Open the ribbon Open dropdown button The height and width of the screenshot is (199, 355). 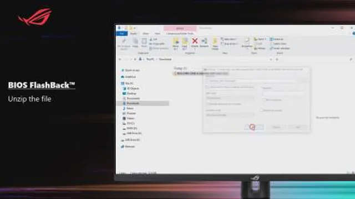click(260, 39)
